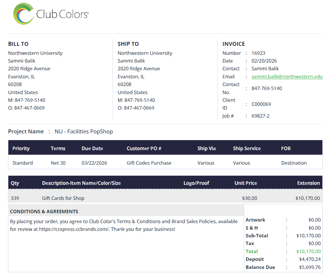Click the Sub-Total amount $10,170.00
This screenshot has width=327, height=276.
point(308,236)
